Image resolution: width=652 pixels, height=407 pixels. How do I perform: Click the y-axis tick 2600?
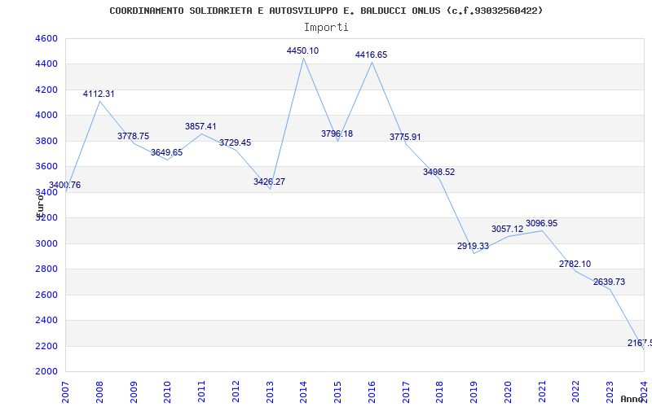coord(47,295)
